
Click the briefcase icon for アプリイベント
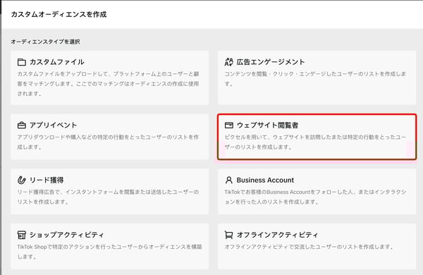point(22,126)
